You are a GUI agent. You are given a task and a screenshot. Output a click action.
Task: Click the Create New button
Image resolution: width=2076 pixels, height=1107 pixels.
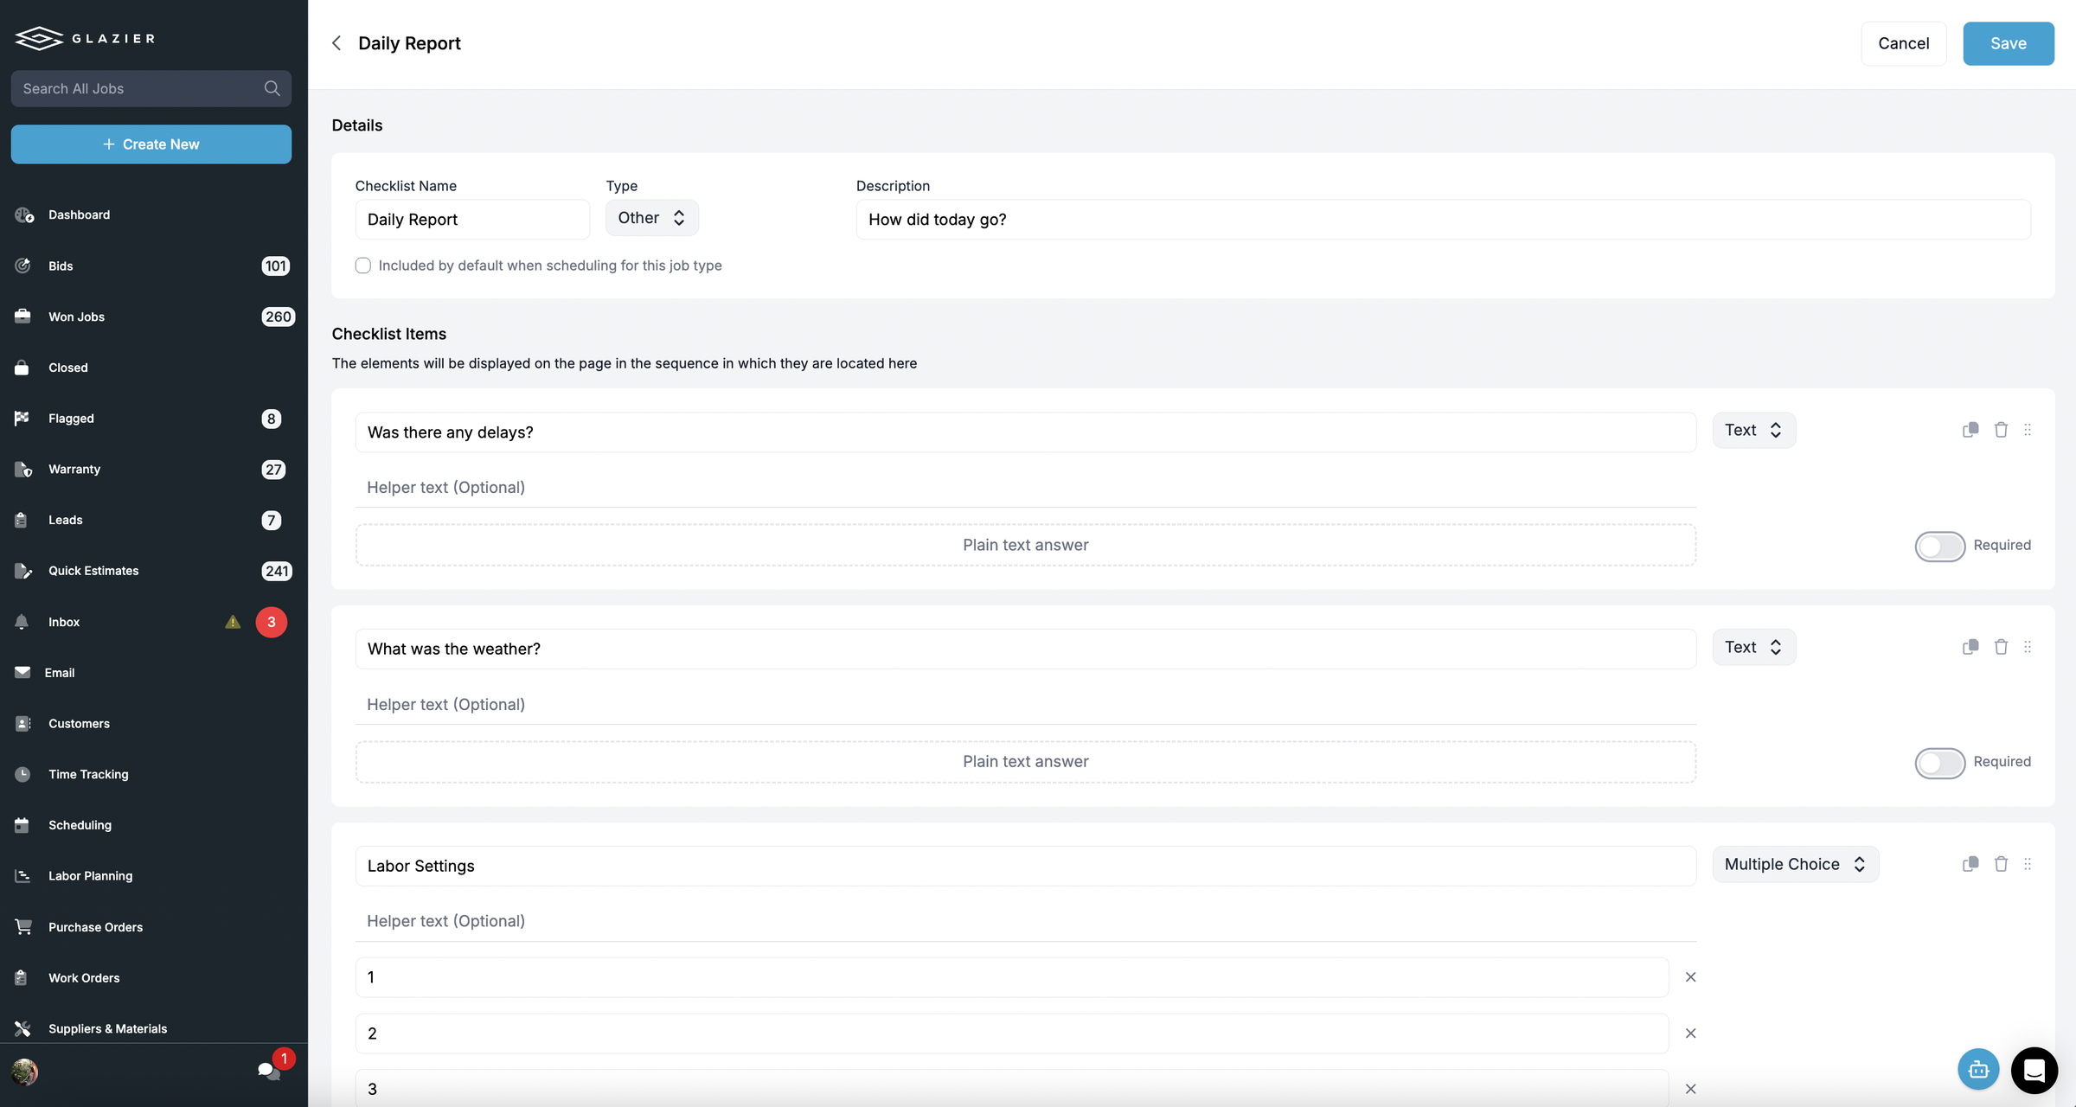(x=151, y=144)
